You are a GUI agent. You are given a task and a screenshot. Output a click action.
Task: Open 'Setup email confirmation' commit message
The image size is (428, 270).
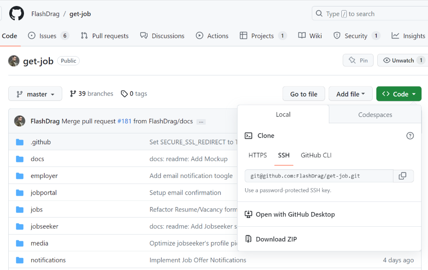pos(185,193)
